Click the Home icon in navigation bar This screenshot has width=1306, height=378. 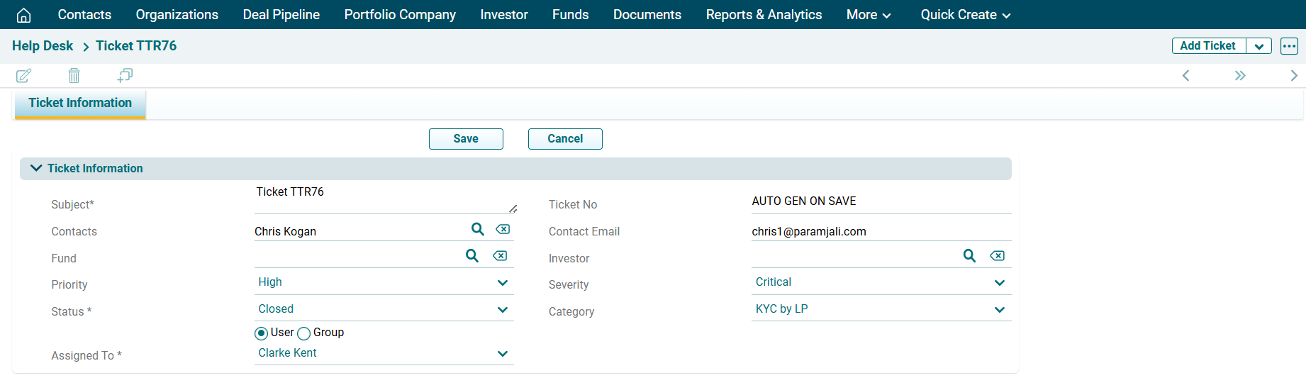(23, 15)
